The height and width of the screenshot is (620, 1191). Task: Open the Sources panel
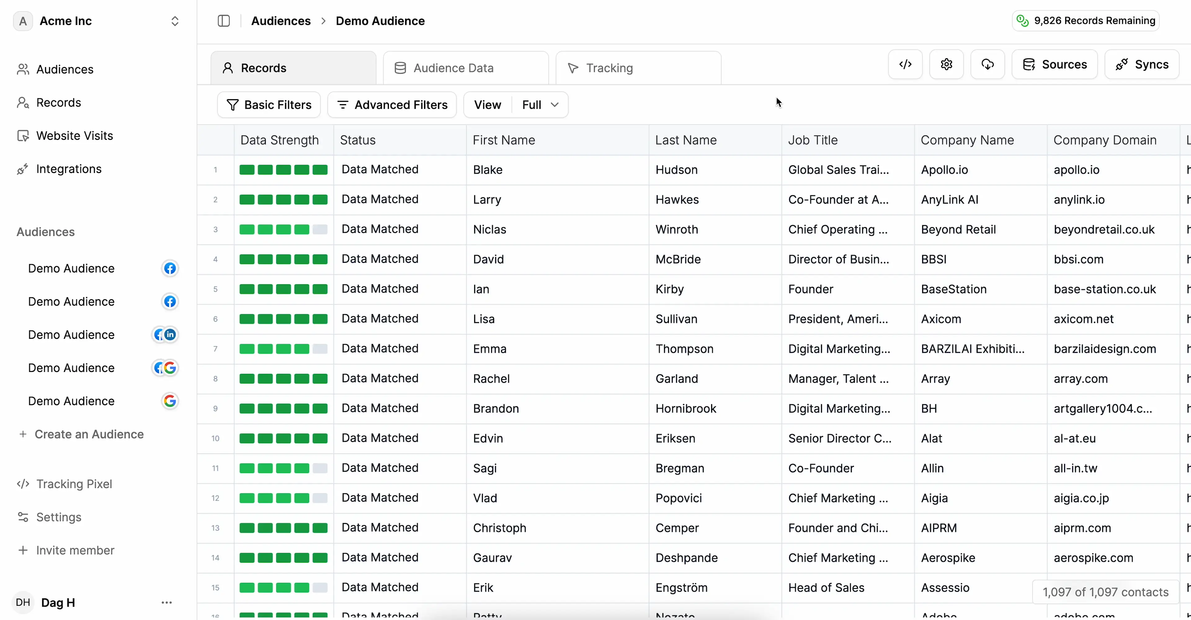(1055, 64)
